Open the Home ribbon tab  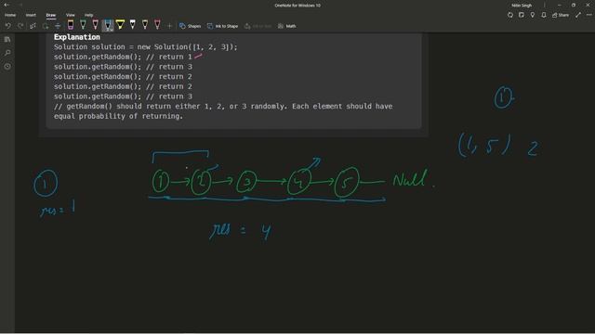[x=10, y=15]
